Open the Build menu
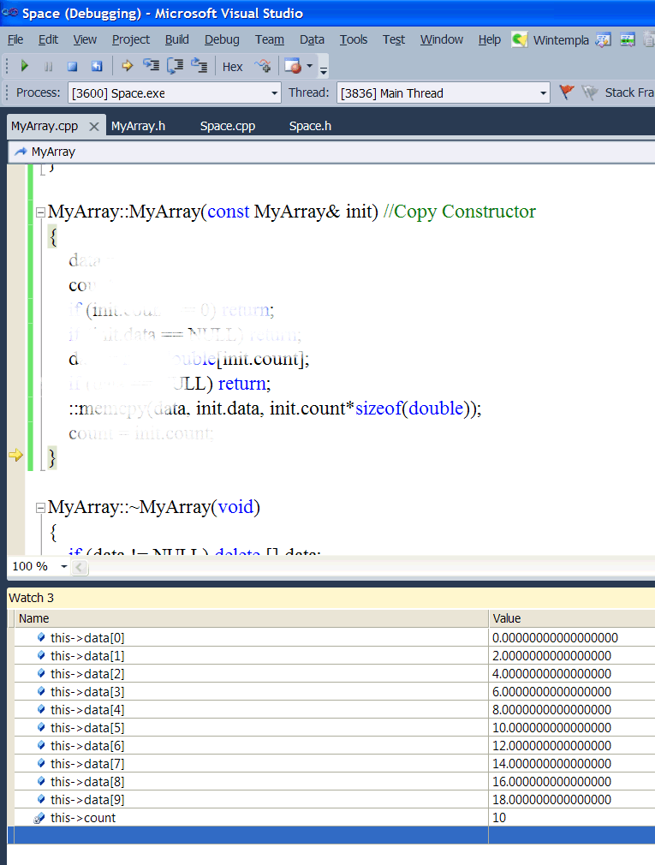The image size is (655, 865). [177, 39]
